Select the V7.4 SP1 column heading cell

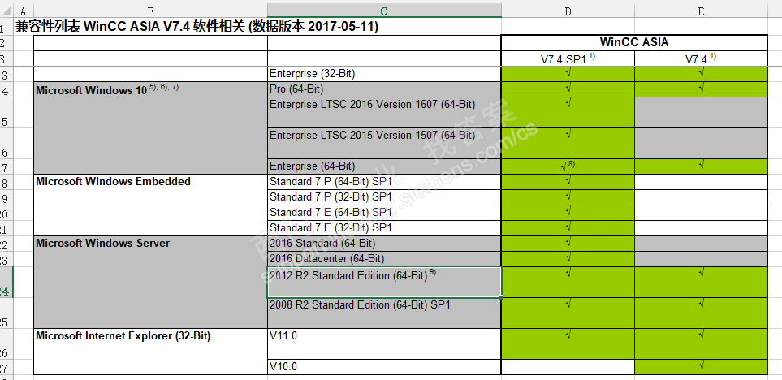click(x=568, y=58)
